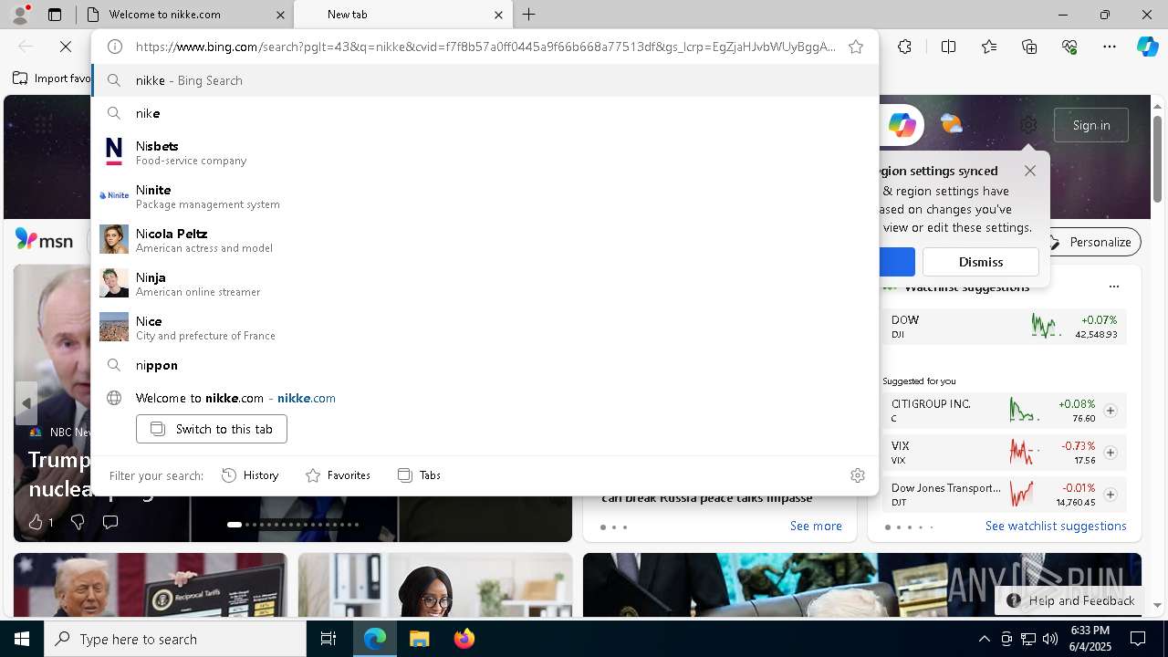Open comments on the news story
This screenshot has width=1168, height=657.
click(x=110, y=522)
